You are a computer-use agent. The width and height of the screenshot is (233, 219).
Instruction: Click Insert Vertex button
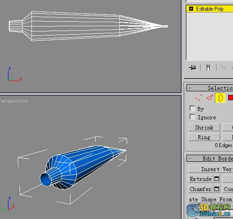pyautogui.click(x=211, y=169)
